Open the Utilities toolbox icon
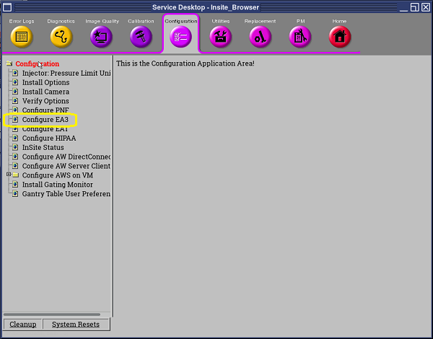This screenshot has height=339, width=433. pyautogui.click(x=220, y=37)
